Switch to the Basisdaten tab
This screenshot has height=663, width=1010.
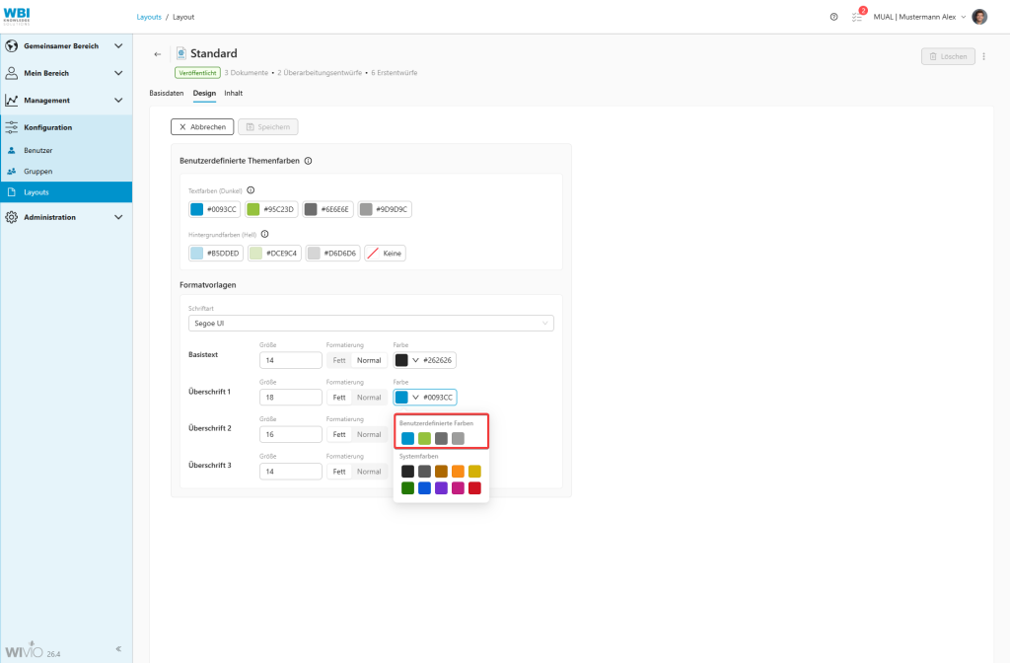(166, 94)
